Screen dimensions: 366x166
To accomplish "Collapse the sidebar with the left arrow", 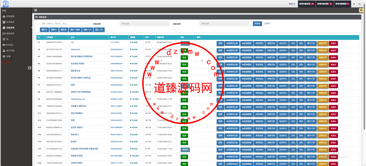I will coord(30,68).
